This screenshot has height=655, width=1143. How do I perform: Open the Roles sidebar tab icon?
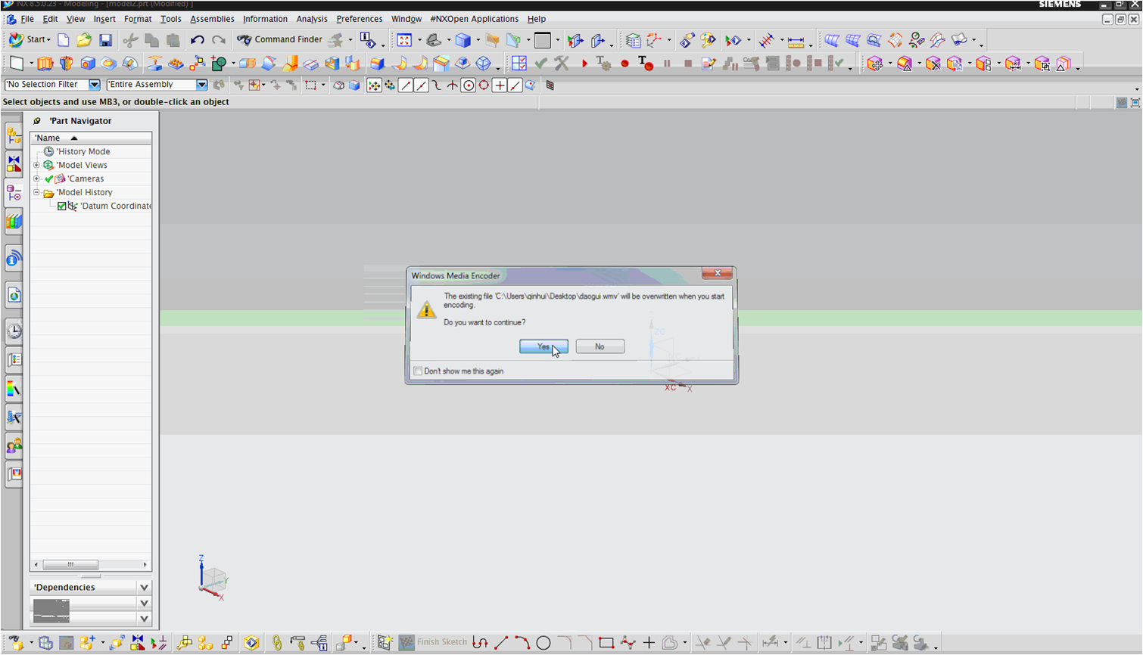click(x=14, y=446)
